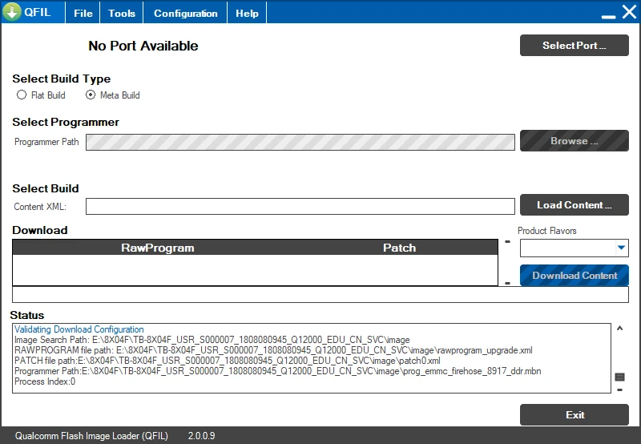Image resolution: width=641 pixels, height=444 pixels.
Task: Select the Flat Build radio button
Action: (x=22, y=95)
